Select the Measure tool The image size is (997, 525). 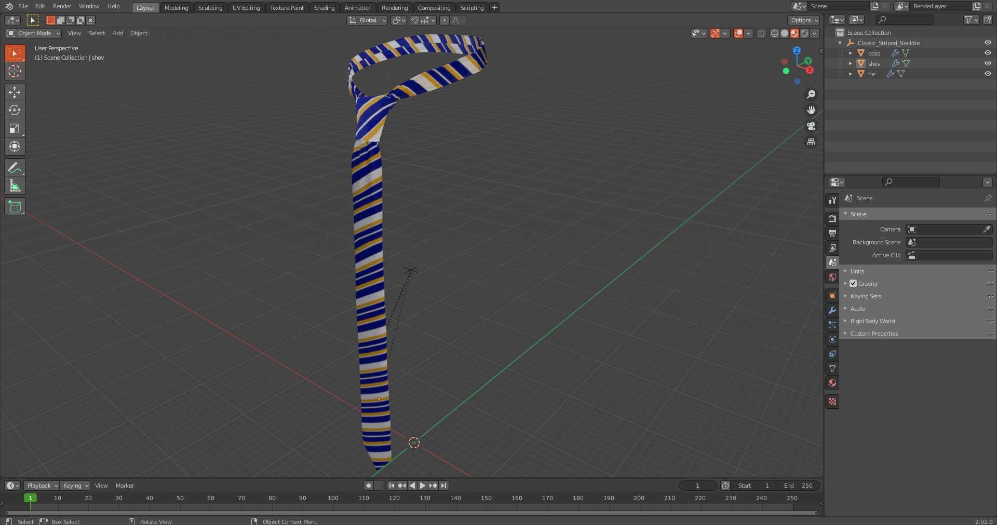point(15,186)
